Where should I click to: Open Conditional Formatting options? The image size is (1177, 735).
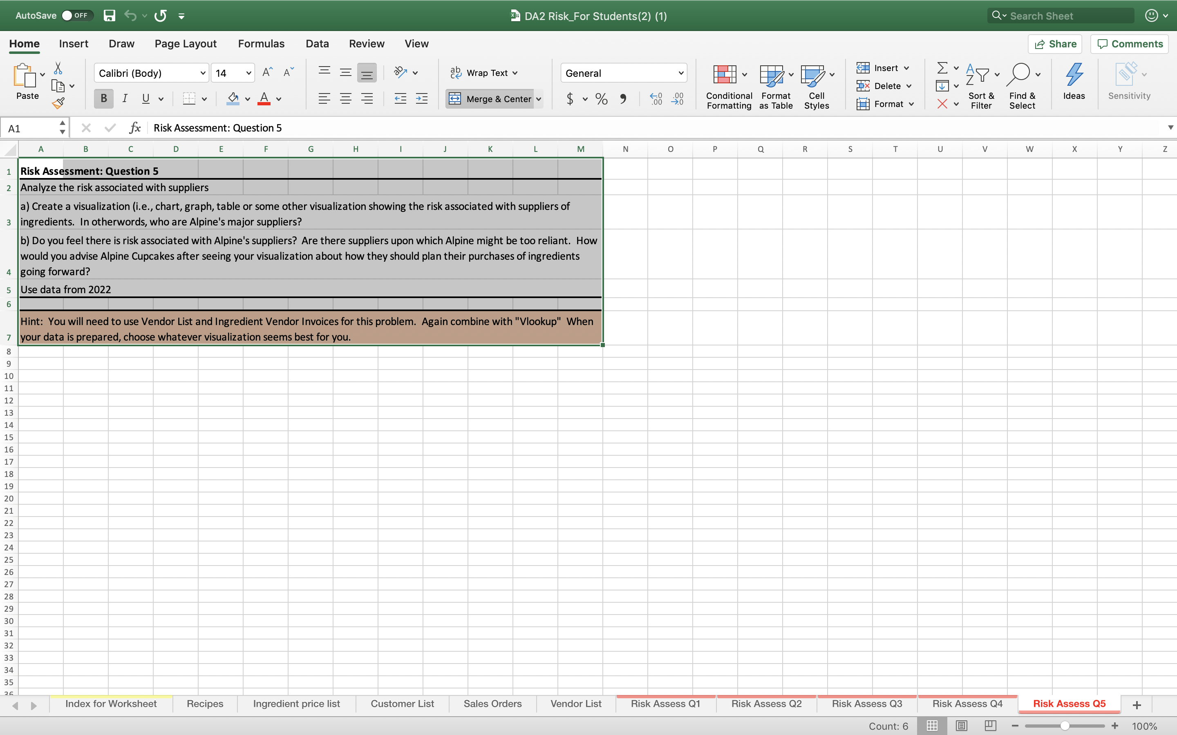point(727,86)
